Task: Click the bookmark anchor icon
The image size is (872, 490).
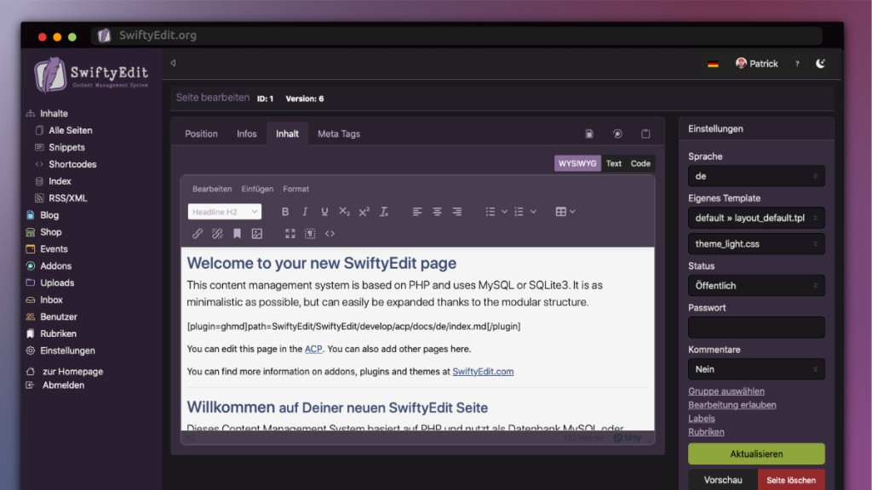Action: [238, 233]
